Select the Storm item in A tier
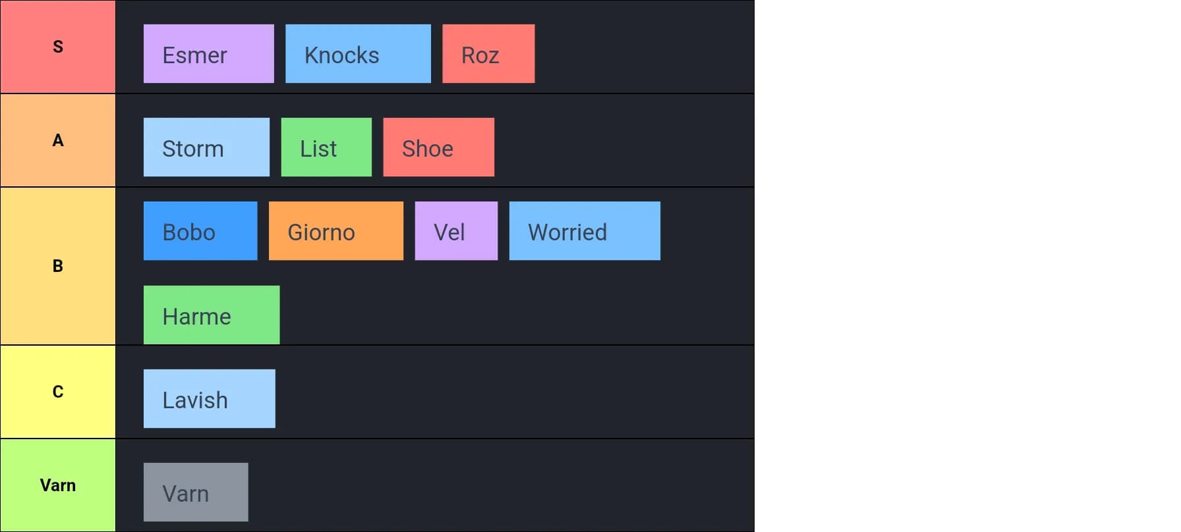The height and width of the screenshot is (532, 1181). click(x=206, y=147)
